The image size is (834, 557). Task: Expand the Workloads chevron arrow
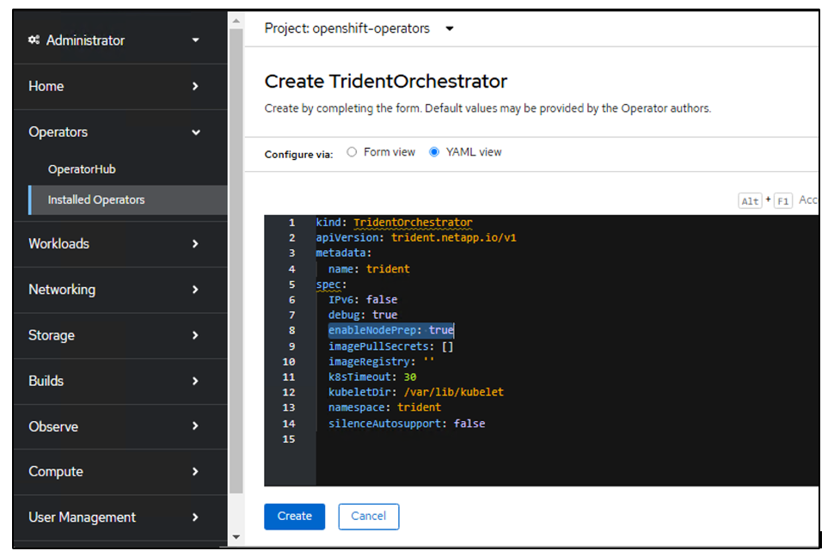click(x=195, y=244)
